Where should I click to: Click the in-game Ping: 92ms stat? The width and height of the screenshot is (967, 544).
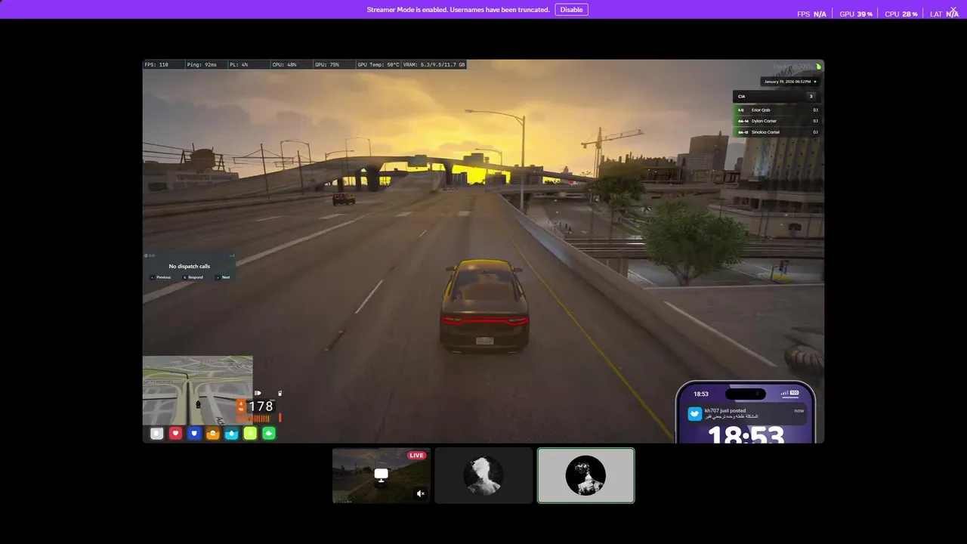point(202,65)
